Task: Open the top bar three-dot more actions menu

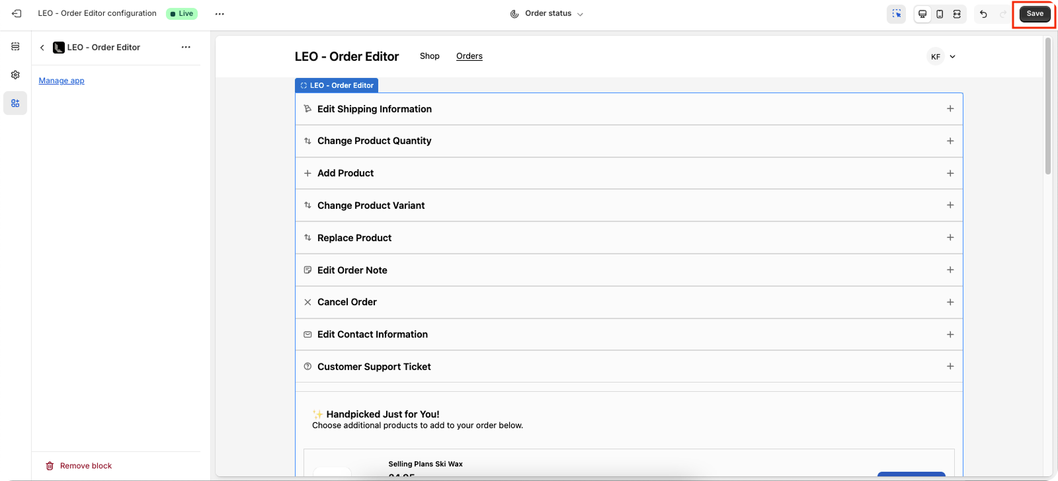Action: (x=220, y=14)
